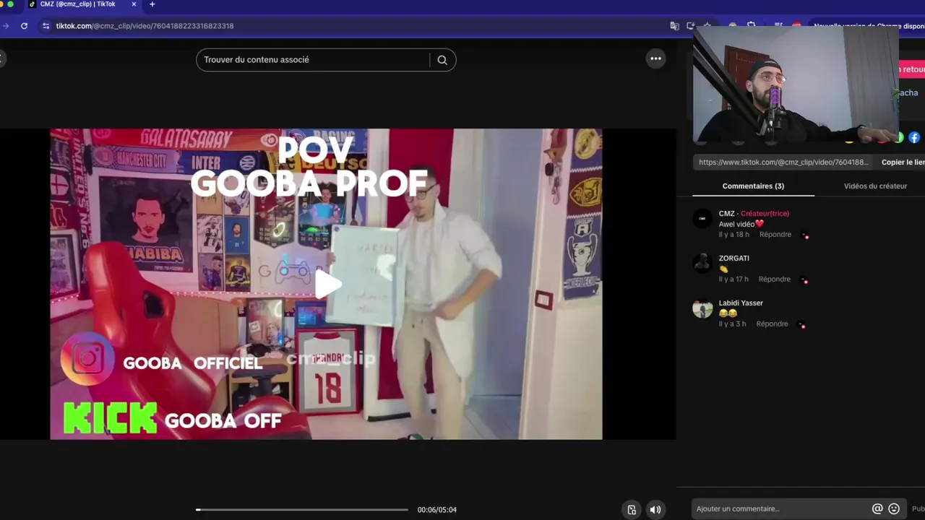Open ZORGATI profile avatar
The width and height of the screenshot is (925, 520).
pos(702,263)
